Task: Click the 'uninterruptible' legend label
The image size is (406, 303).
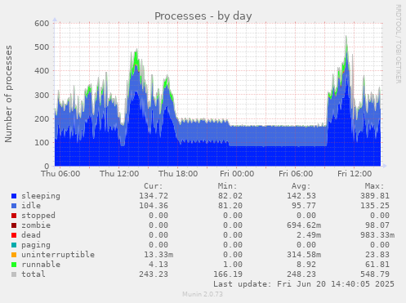Action: pyautogui.click(x=58, y=255)
